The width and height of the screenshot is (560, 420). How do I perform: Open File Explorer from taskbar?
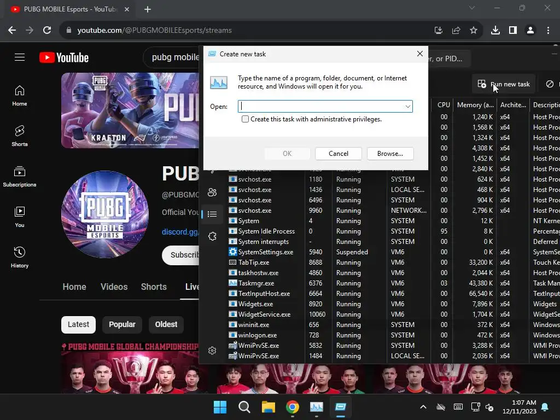click(x=268, y=407)
